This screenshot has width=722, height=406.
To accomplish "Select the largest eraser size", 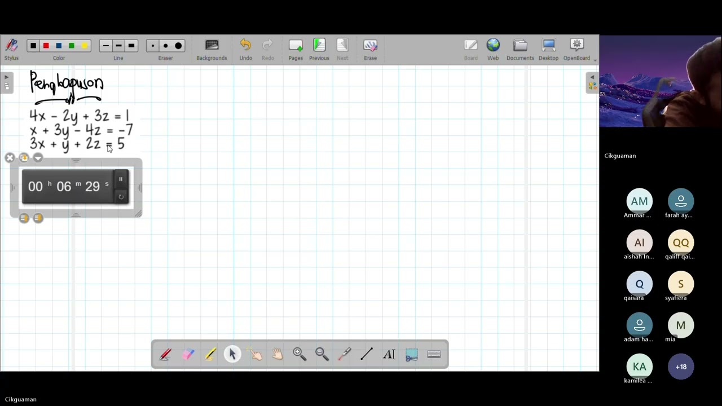I will click(179, 46).
